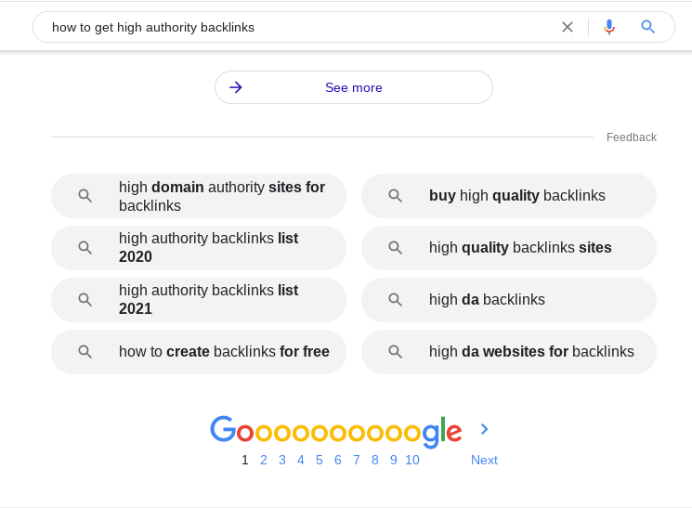
Task: Go to results page 2
Action: tap(264, 460)
